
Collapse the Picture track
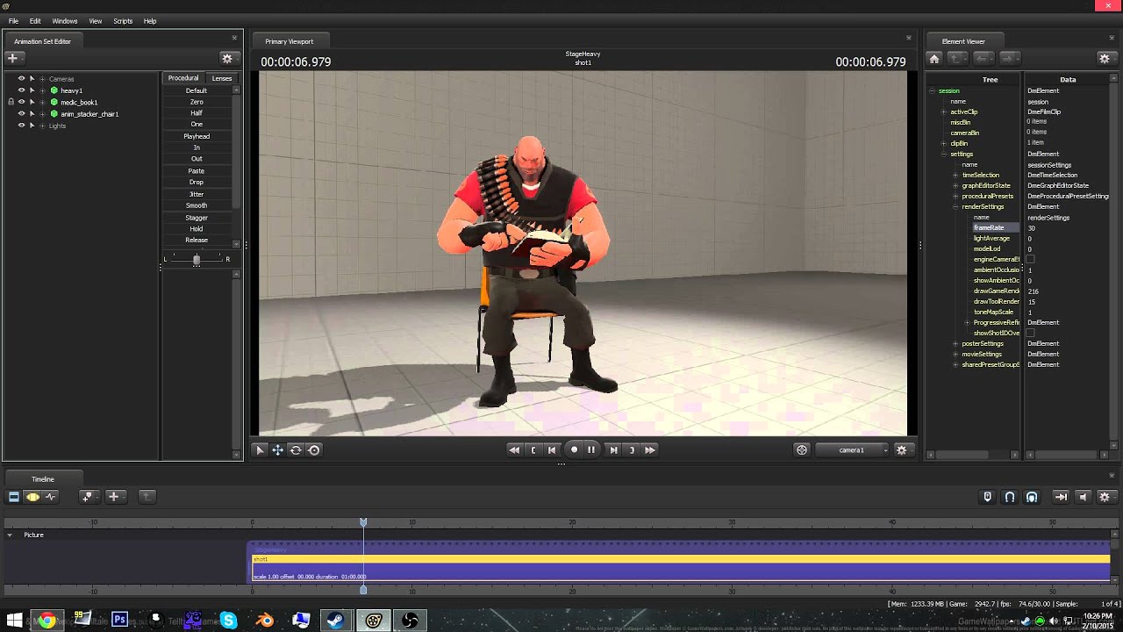(x=10, y=535)
